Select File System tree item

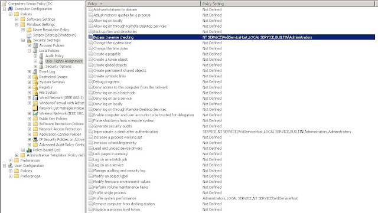point(48,93)
